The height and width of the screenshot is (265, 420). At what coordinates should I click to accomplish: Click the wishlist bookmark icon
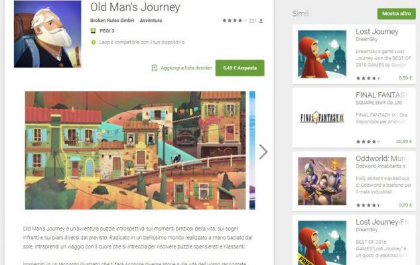pyautogui.click(x=155, y=68)
